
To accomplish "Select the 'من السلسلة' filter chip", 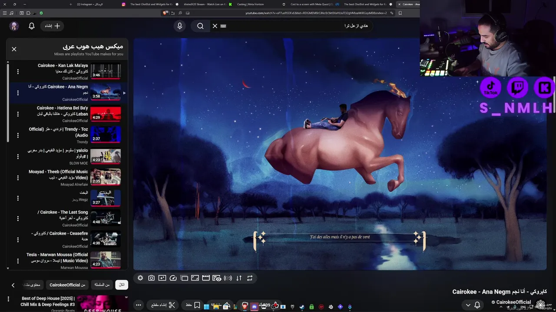I will tap(102, 285).
